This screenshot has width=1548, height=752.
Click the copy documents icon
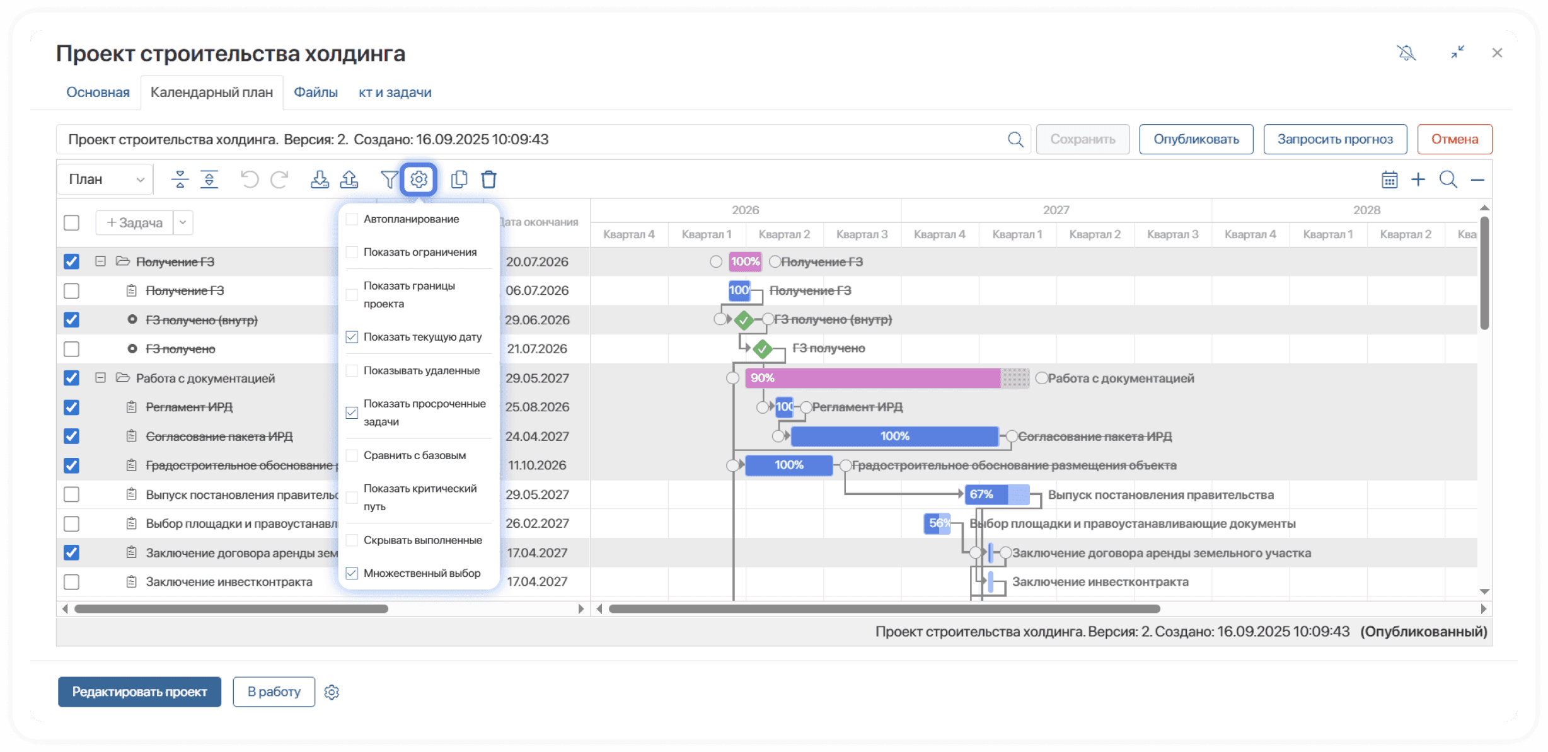(x=459, y=179)
